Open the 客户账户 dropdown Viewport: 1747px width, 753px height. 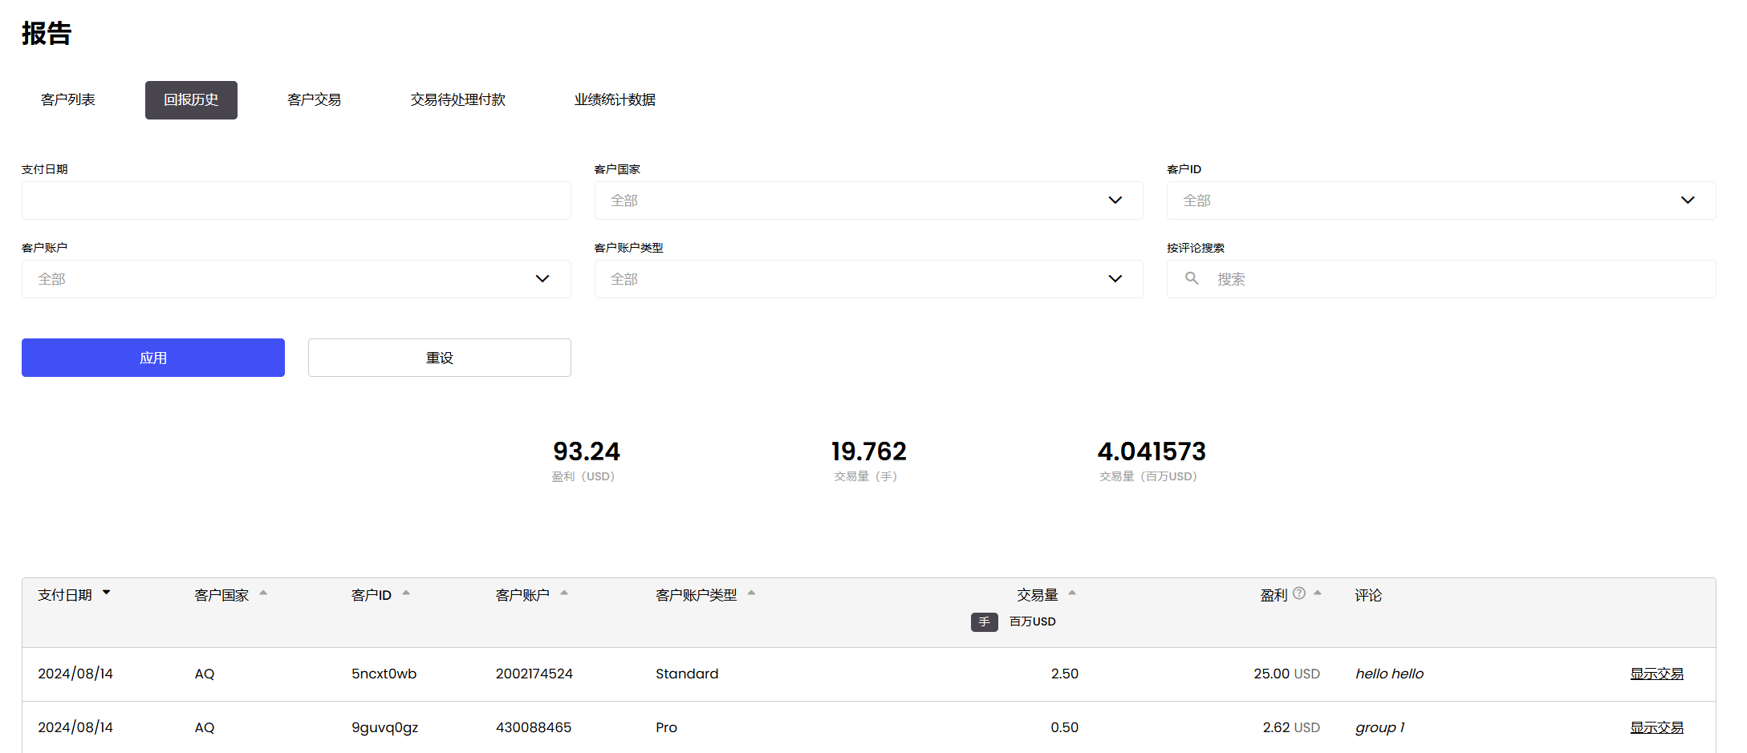296,279
